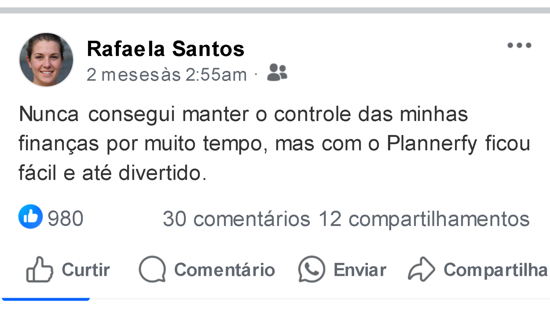The image size is (550, 309).
Task: Open the three-dot post options menu
Action: (519, 45)
